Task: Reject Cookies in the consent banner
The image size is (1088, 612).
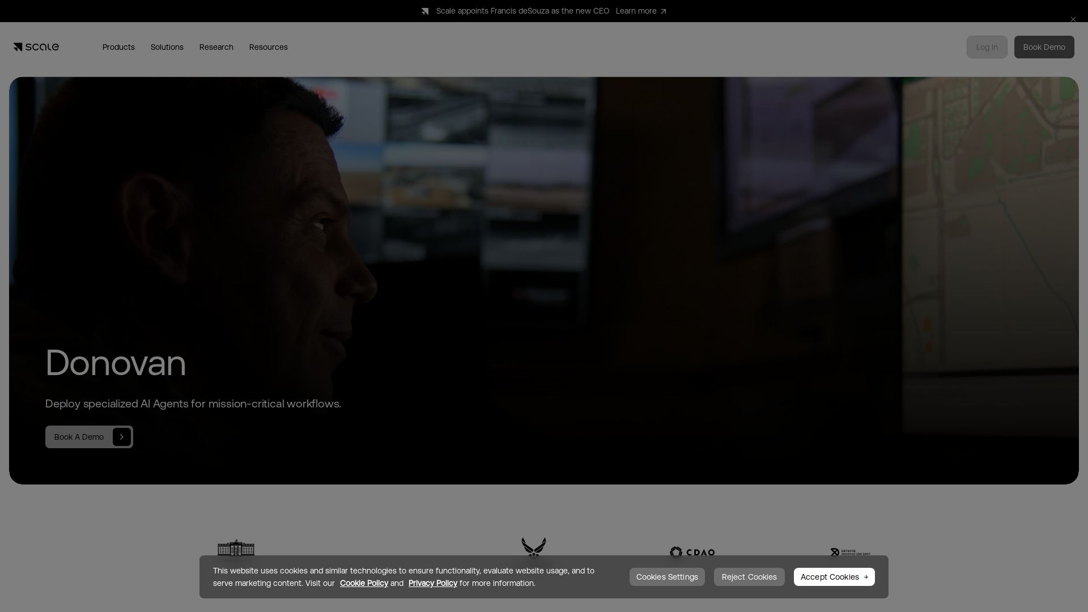Action: pyautogui.click(x=749, y=577)
